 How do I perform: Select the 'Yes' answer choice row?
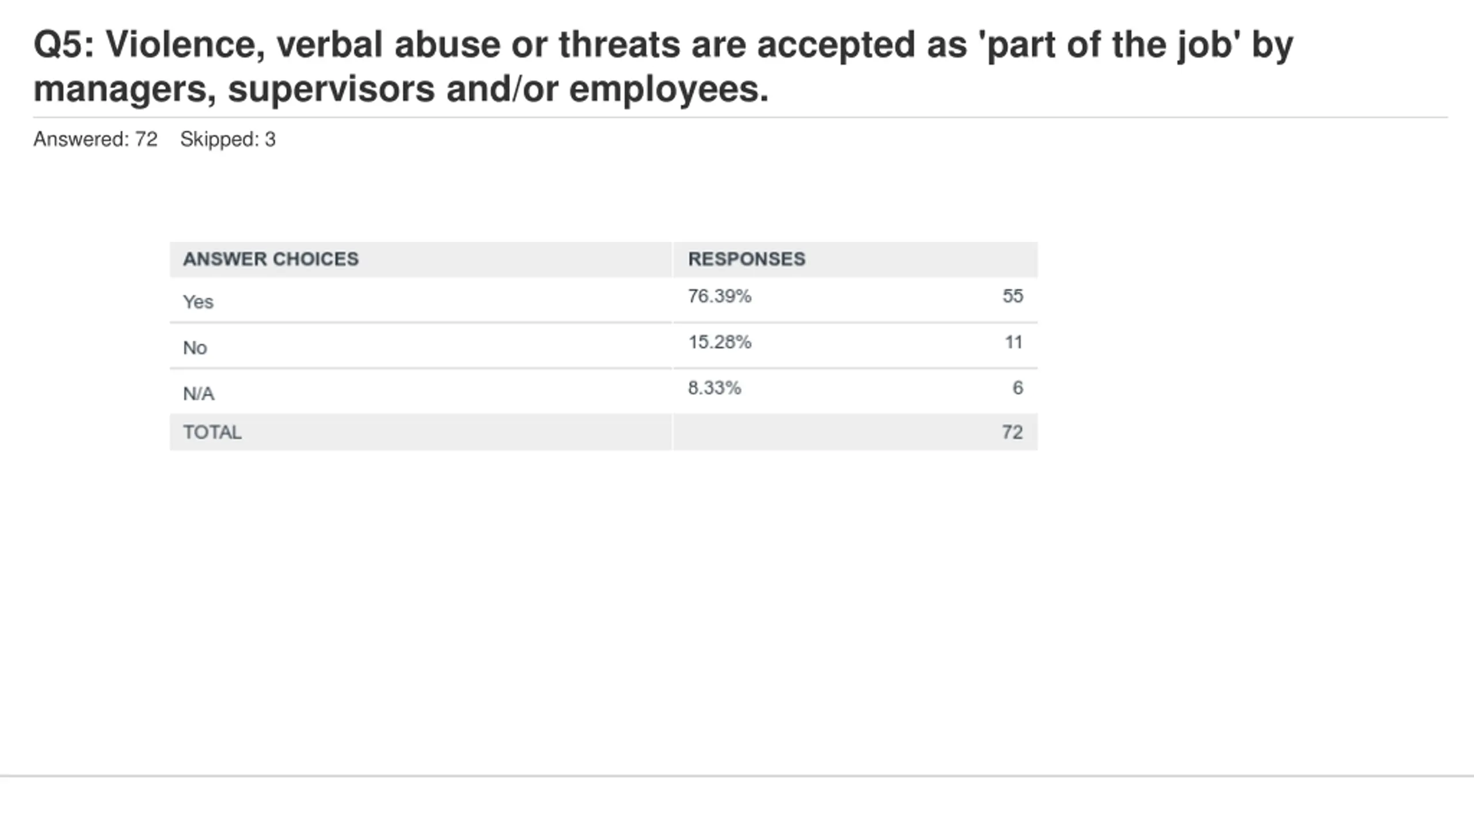coord(603,300)
